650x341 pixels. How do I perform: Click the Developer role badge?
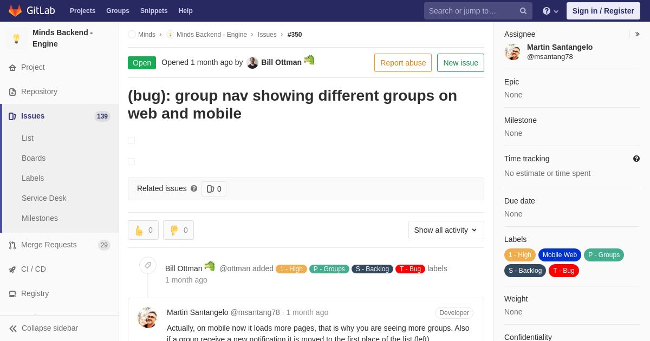454,313
